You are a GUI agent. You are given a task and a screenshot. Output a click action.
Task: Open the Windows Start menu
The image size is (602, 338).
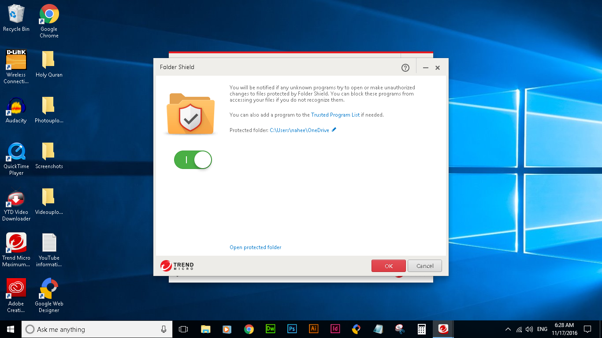point(11,329)
